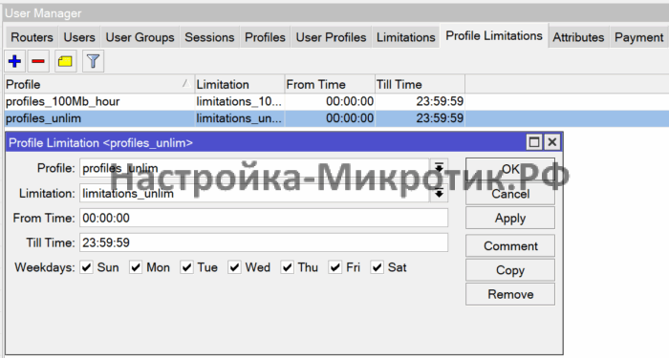Image resolution: width=669 pixels, height=358 pixels.
Task: Open the Limitations tab
Action: (406, 37)
